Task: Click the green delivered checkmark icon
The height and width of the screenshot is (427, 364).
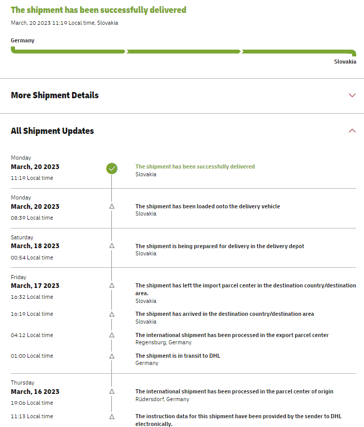Action: pos(112,168)
